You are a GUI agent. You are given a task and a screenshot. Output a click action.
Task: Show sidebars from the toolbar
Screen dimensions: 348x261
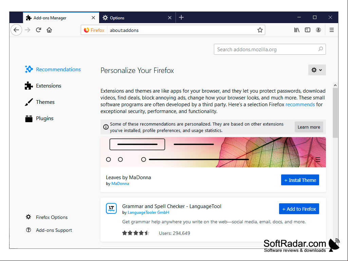(x=307, y=30)
